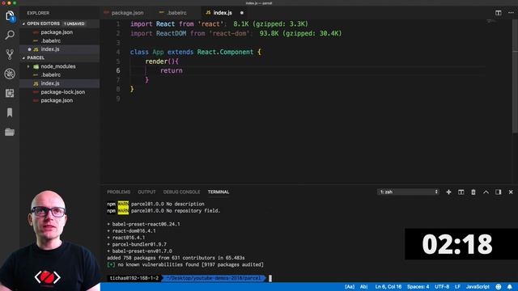Change encoding UTF-8 in status bar

point(442,287)
